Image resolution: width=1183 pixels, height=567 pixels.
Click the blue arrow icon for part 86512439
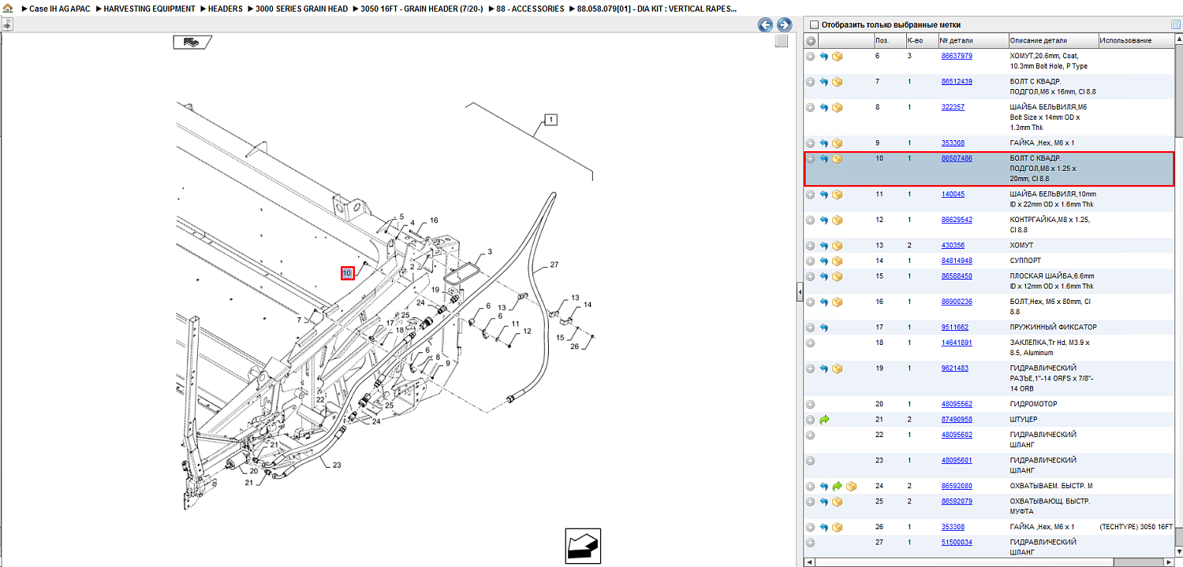[824, 82]
